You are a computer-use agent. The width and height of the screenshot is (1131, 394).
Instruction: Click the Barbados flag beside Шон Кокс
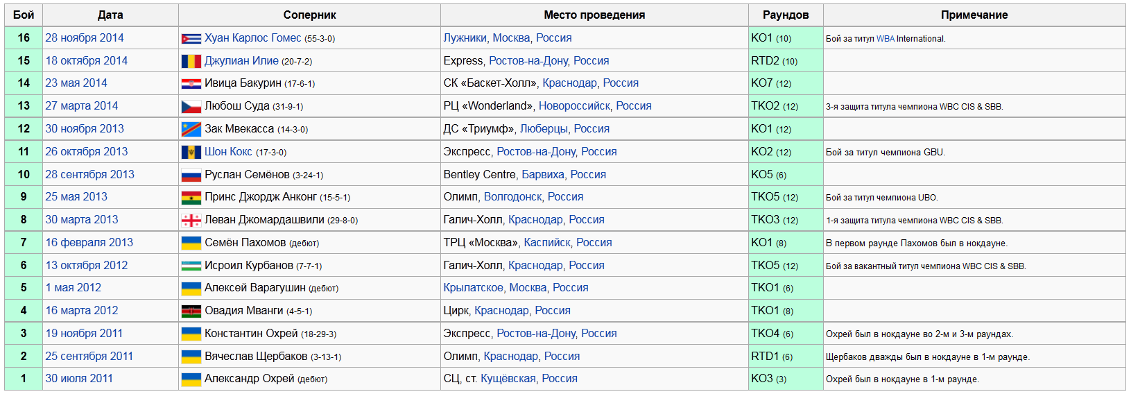(191, 153)
